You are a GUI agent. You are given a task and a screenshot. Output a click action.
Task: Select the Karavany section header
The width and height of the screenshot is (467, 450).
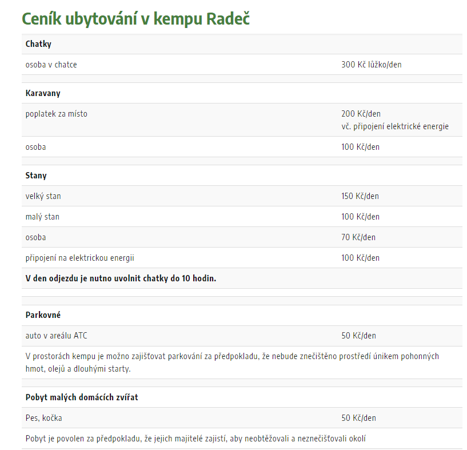[43, 93]
